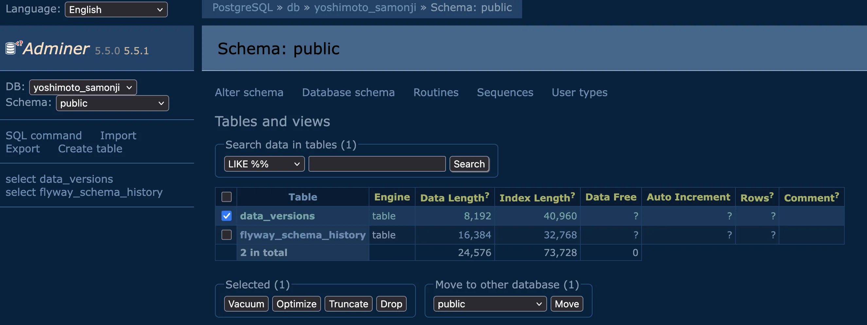Open SQL command in the sidebar

pos(44,135)
